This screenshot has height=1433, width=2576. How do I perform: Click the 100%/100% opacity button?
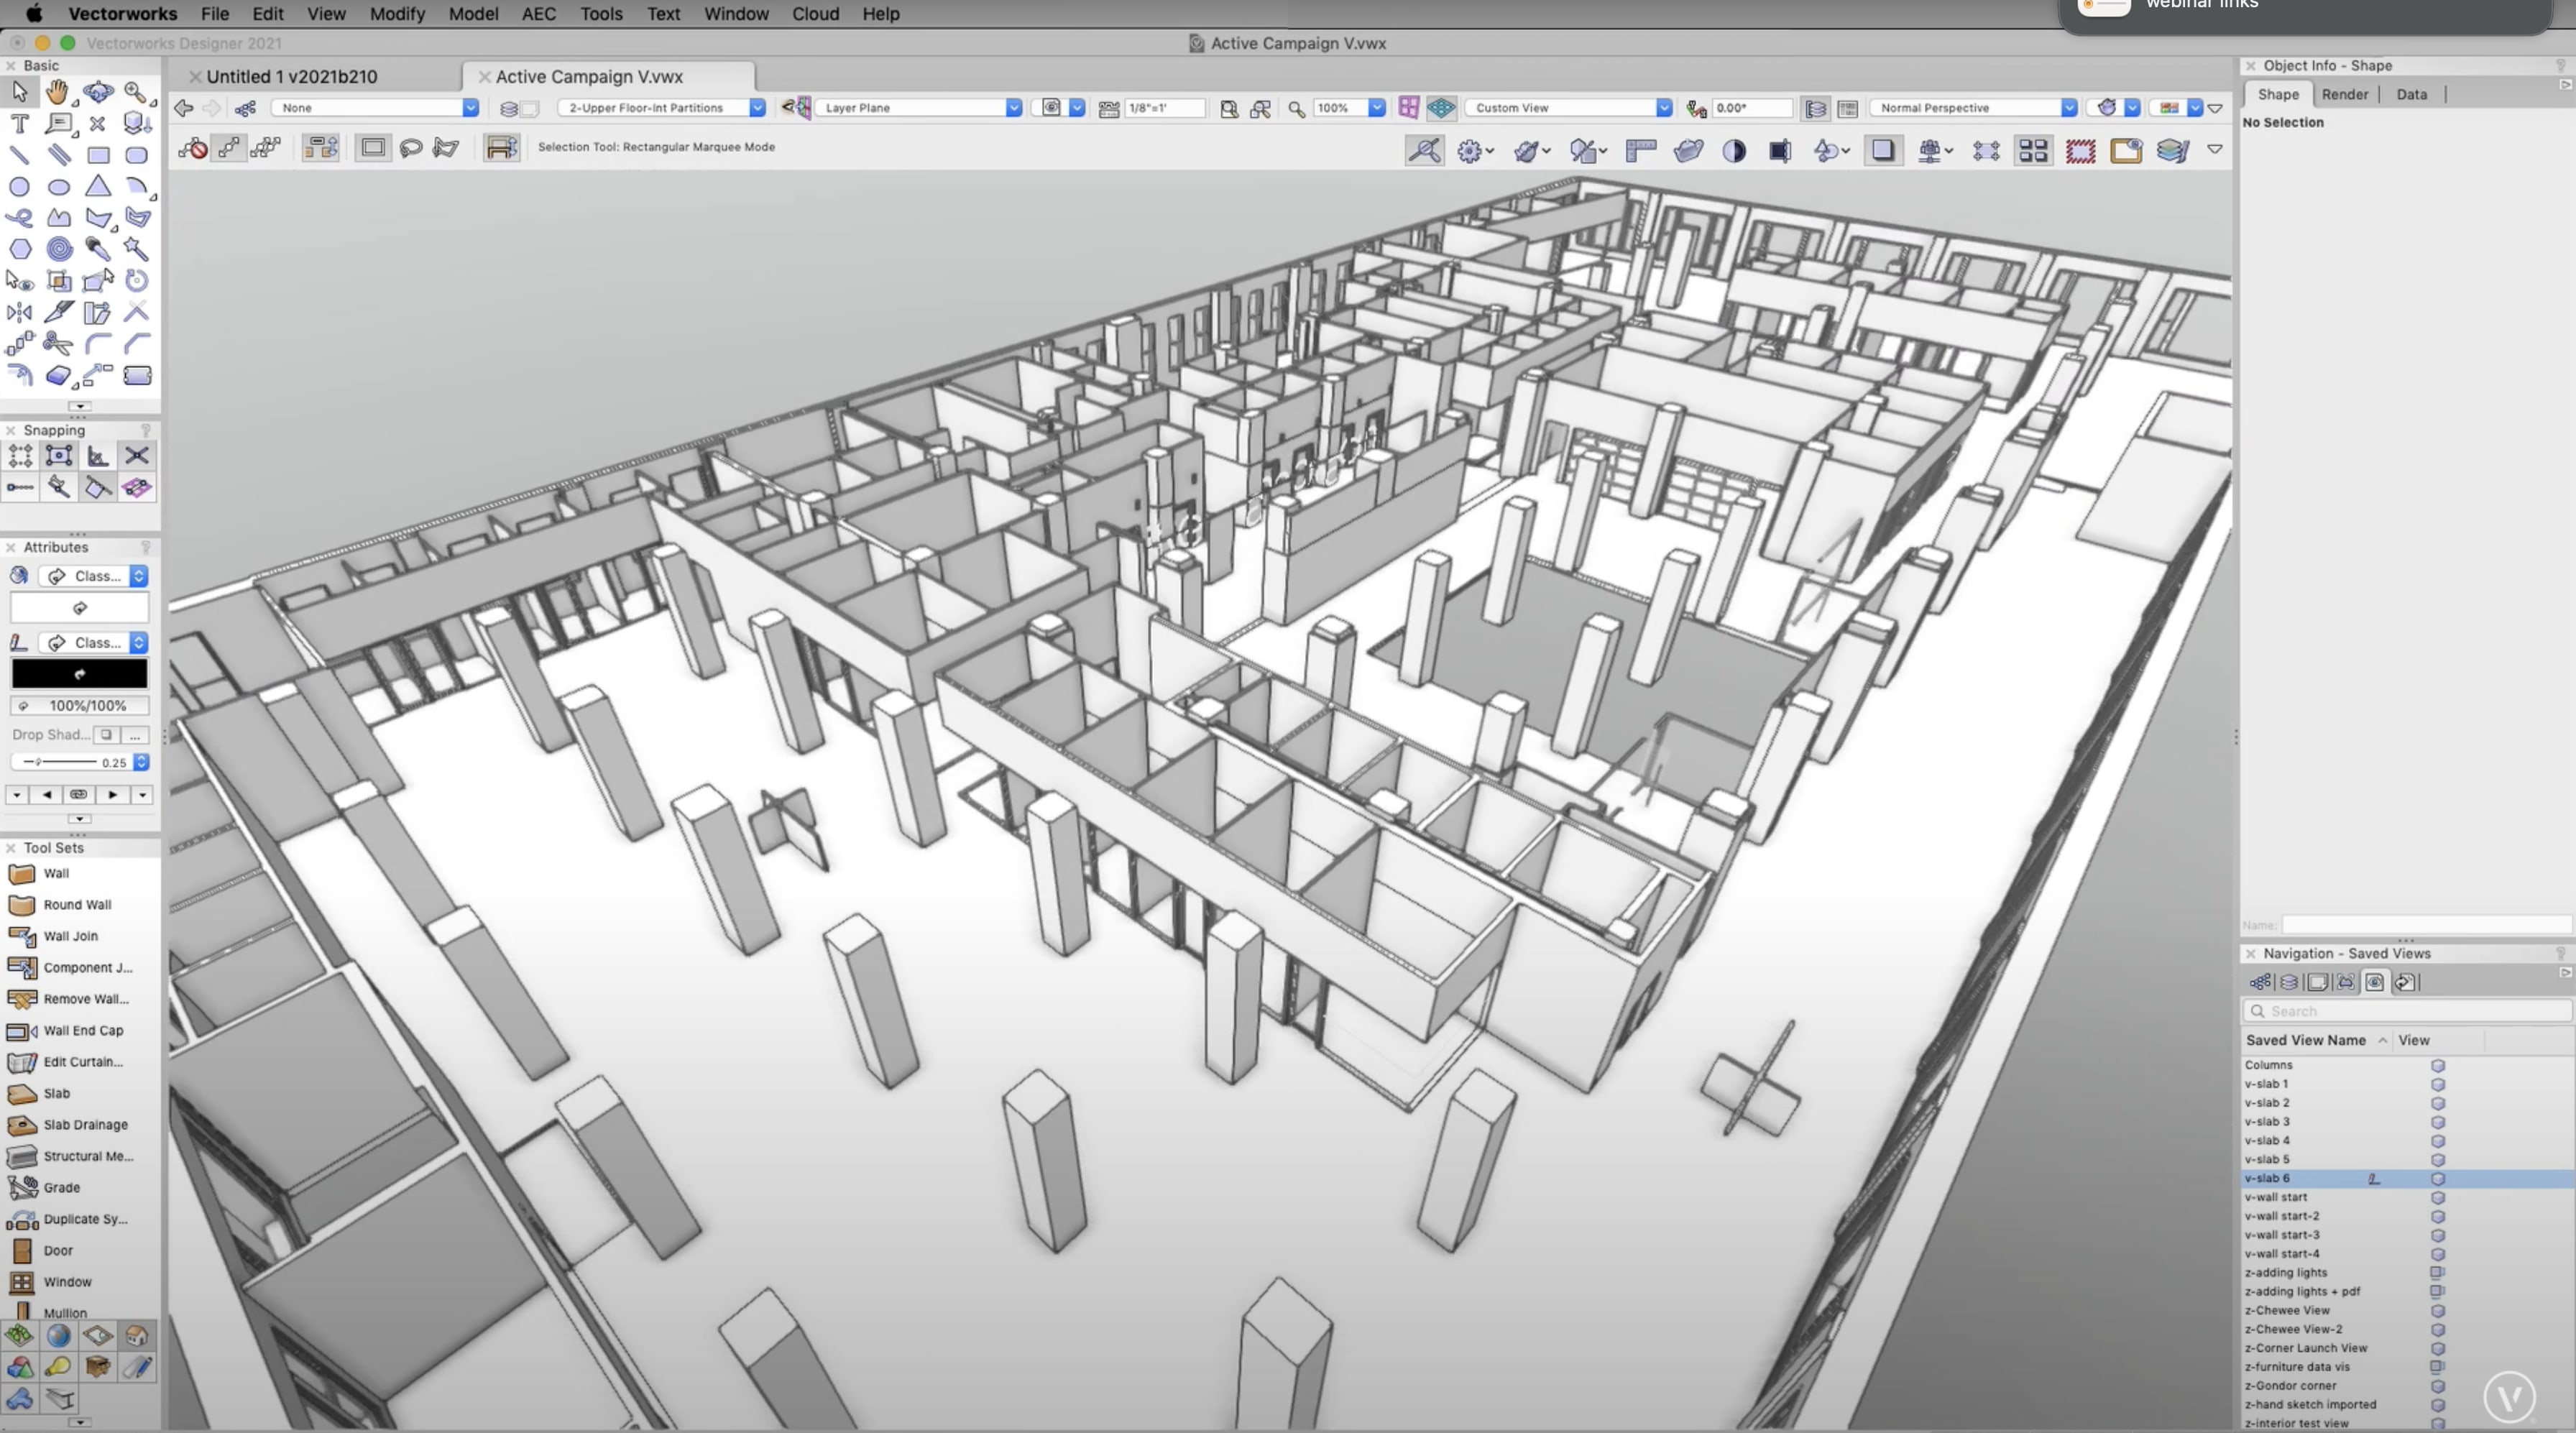coord(79,706)
